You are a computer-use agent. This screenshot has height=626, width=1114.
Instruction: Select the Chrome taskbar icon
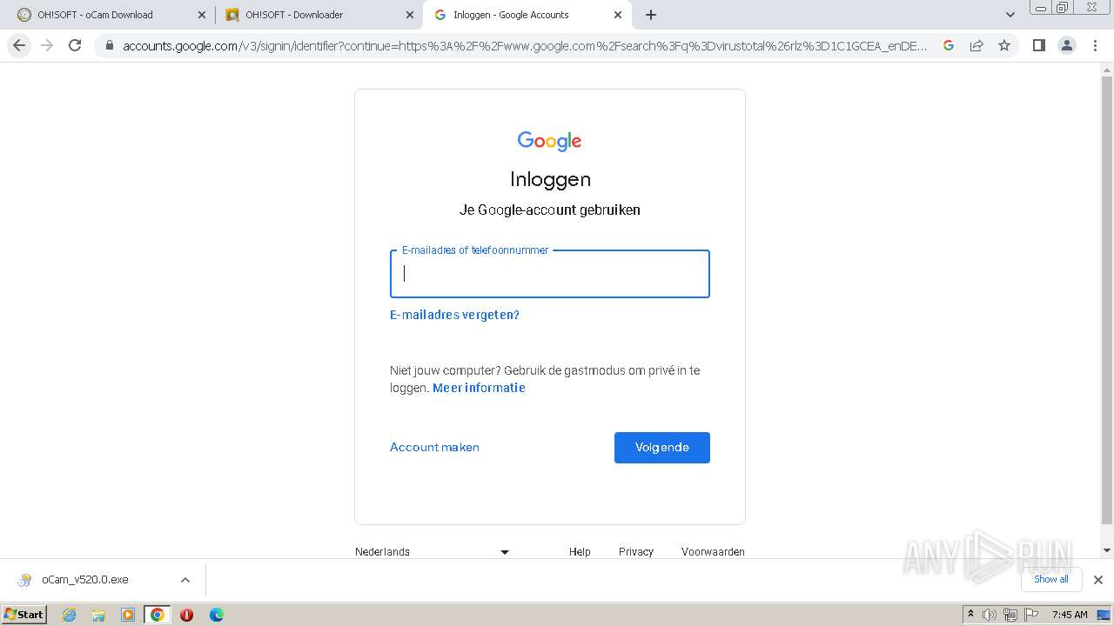tap(158, 615)
